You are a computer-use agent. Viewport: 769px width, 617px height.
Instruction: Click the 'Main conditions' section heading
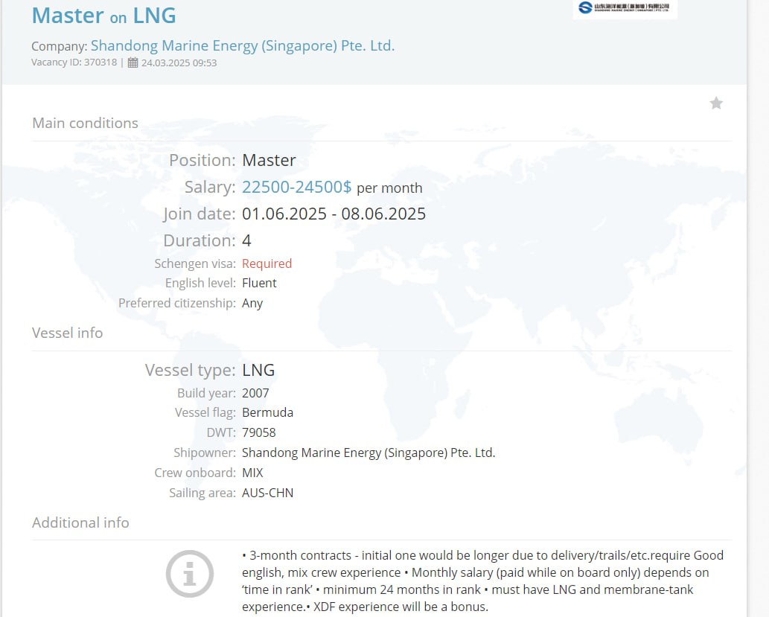point(85,123)
